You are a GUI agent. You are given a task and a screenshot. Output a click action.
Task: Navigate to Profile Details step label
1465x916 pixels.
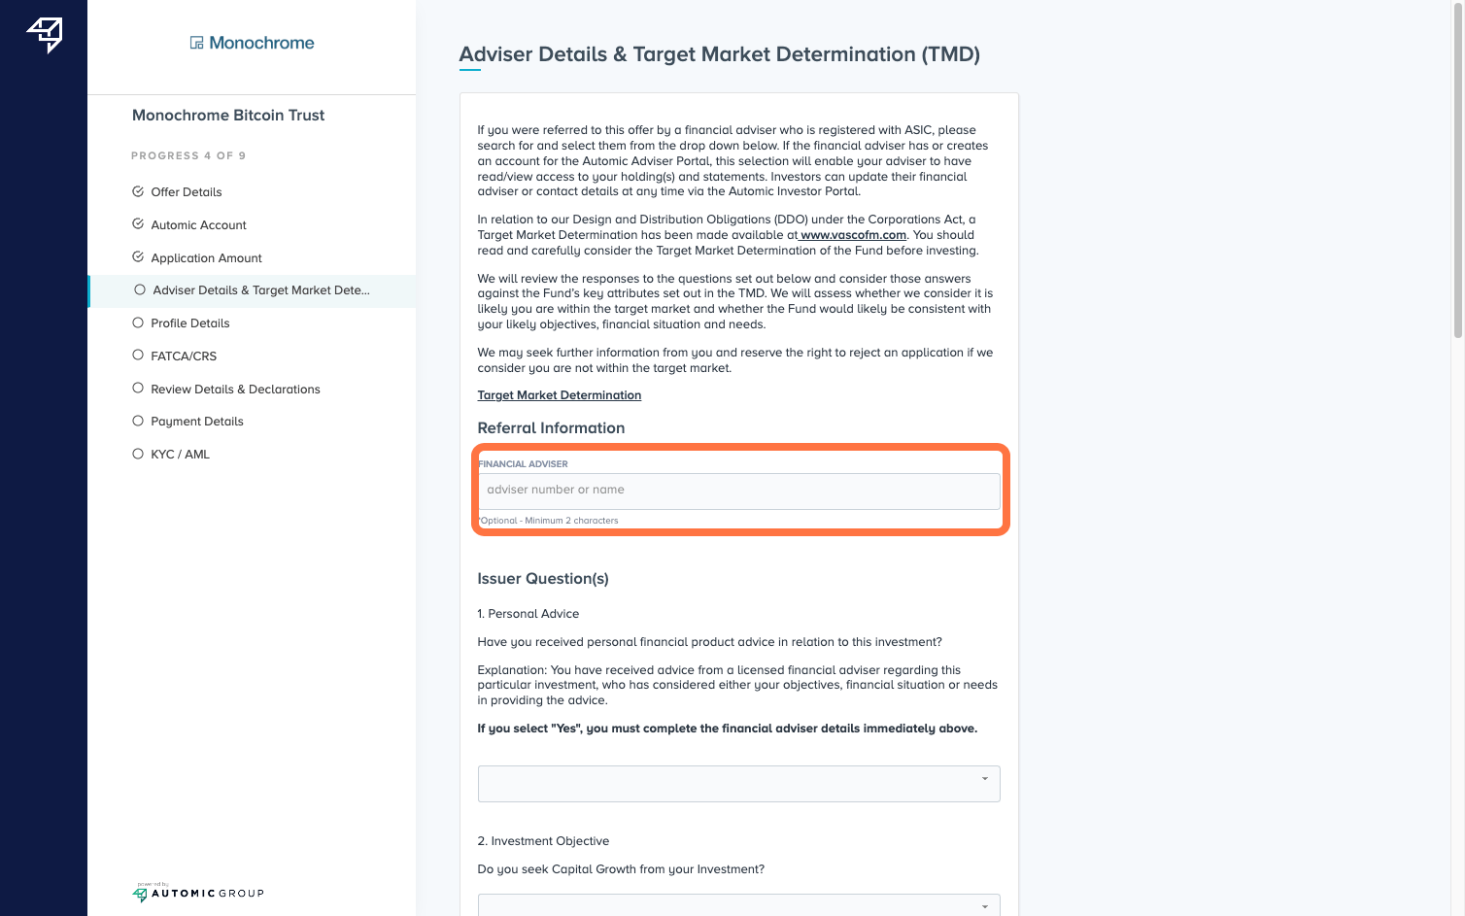pyautogui.click(x=190, y=323)
